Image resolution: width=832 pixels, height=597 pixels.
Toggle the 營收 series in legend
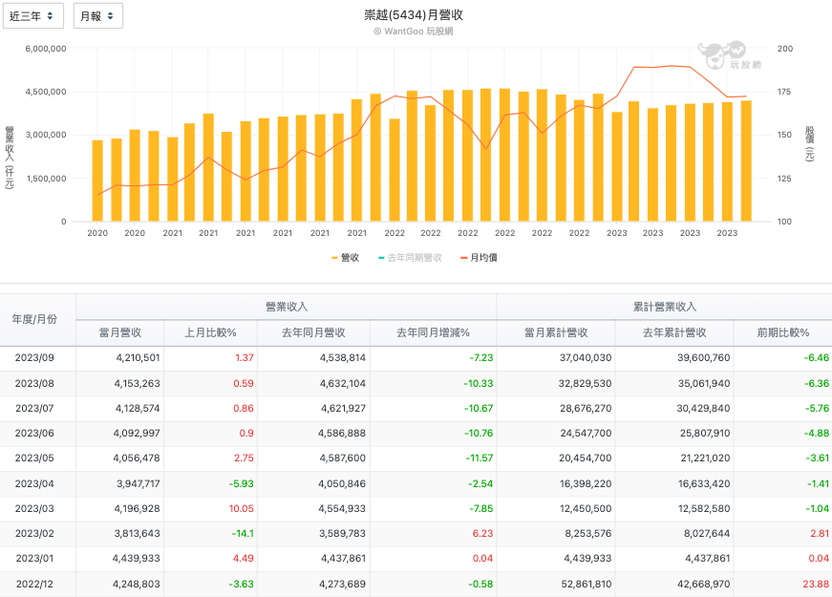point(345,258)
